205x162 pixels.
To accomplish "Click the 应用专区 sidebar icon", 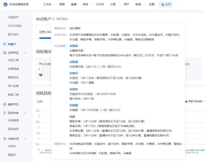I will coord(4,53).
